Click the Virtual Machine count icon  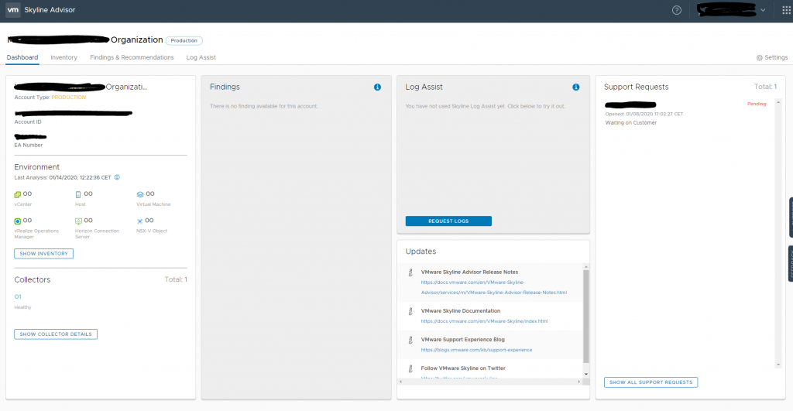click(140, 194)
